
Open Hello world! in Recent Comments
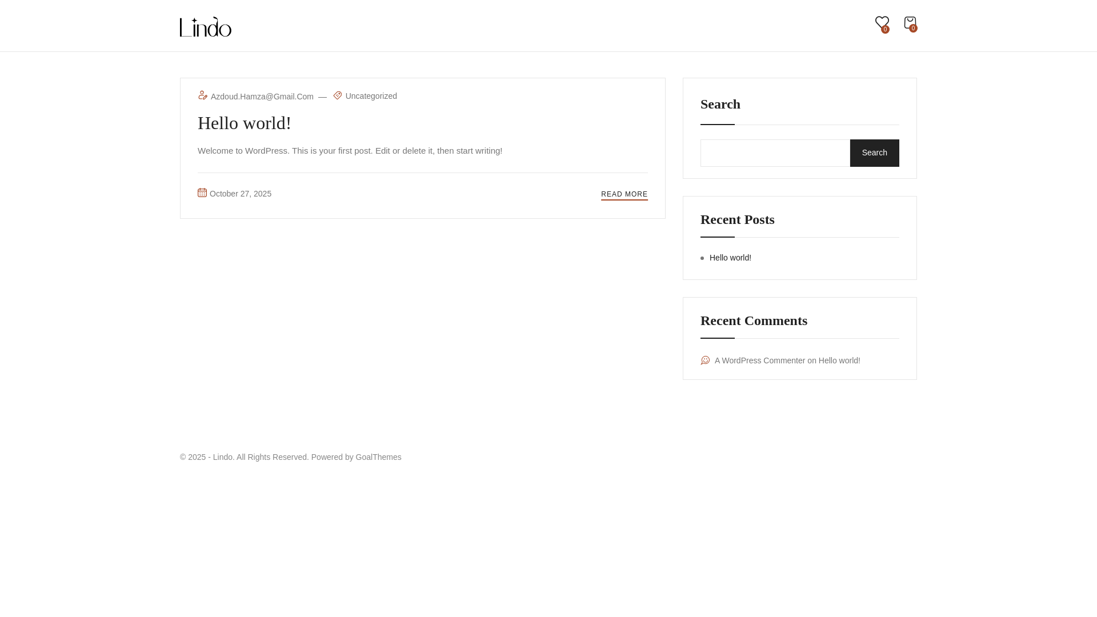click(839, 360)
